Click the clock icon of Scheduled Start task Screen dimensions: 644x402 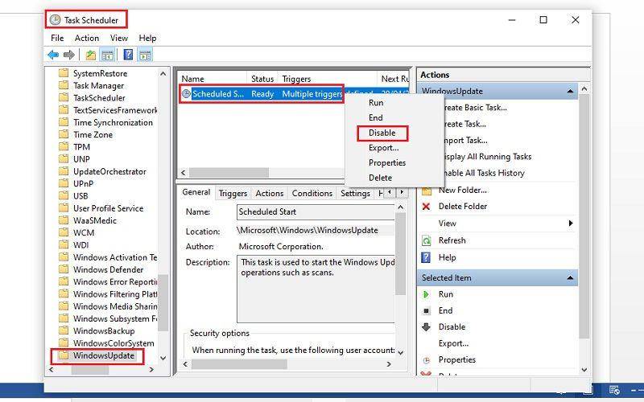tap(186, 94)
